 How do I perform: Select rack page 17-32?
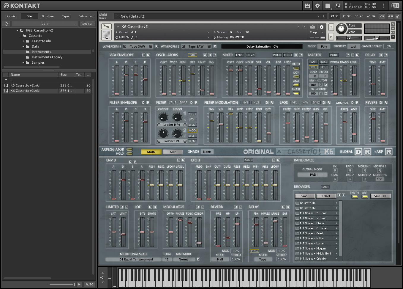click(x=347, y=16)
